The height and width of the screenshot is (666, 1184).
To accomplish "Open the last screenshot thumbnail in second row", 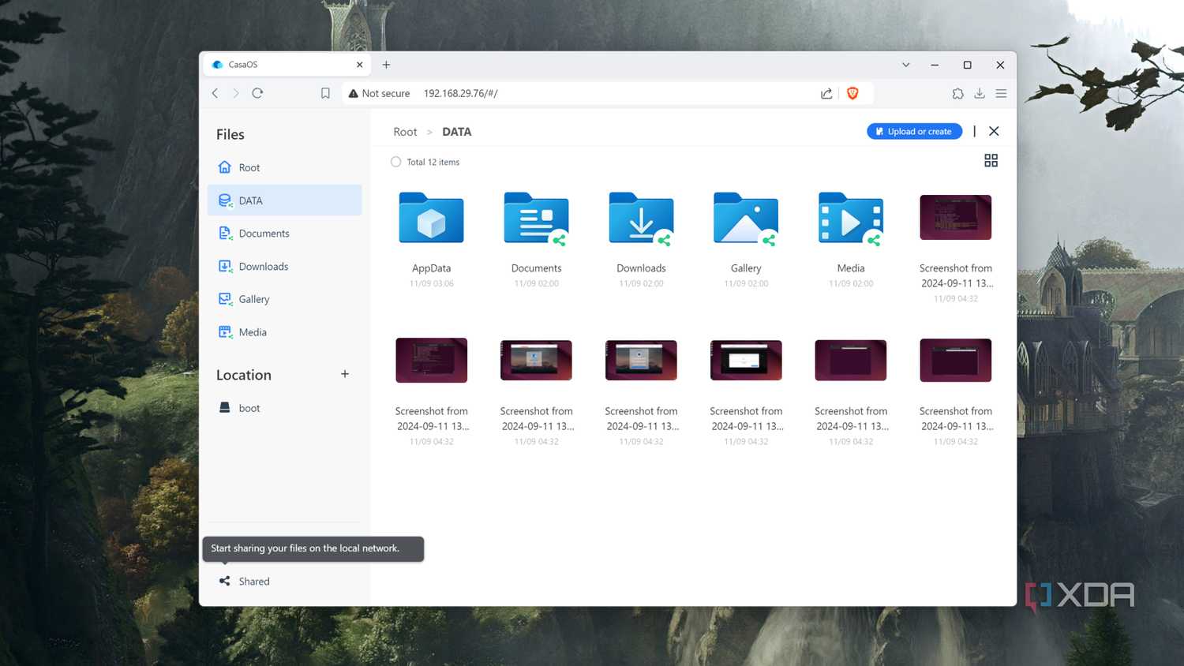I will (x=955, y=360).
